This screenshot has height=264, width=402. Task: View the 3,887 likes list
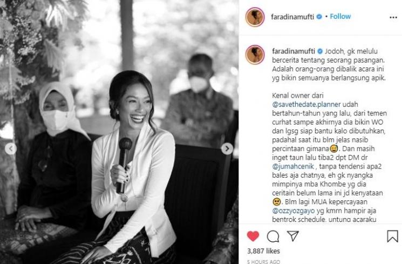pos(263,251)
